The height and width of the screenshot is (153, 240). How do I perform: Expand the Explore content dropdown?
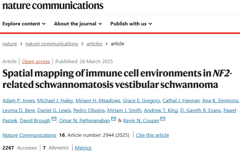click(24, 24)
